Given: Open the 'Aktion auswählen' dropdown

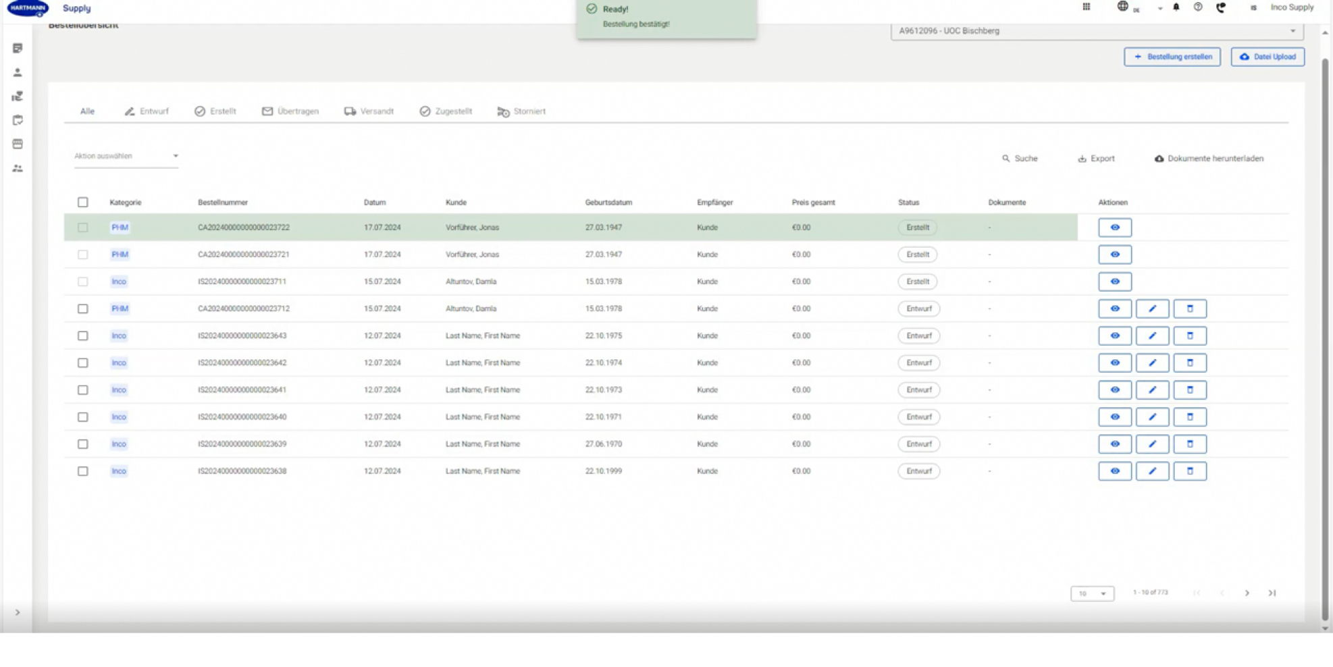Looking at the screenshot, I should (x=126, y=156).
